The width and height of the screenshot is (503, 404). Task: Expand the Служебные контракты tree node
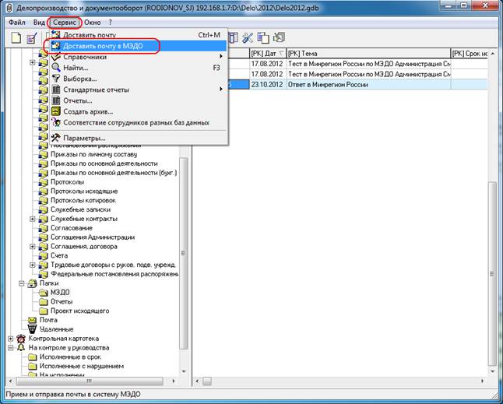point(33,219)
